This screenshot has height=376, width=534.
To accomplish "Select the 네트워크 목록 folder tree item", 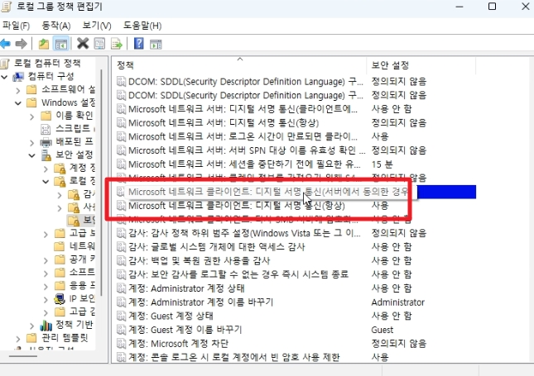I will point(82,246).
